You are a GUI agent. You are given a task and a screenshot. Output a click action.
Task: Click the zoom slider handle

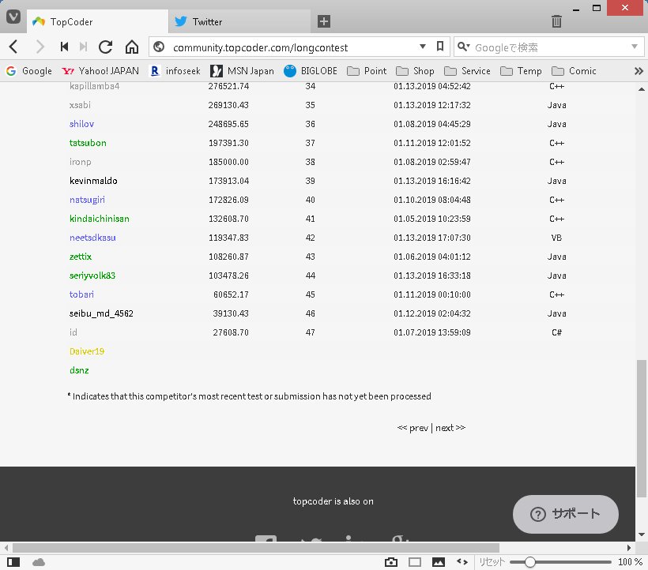click(530, 562)
